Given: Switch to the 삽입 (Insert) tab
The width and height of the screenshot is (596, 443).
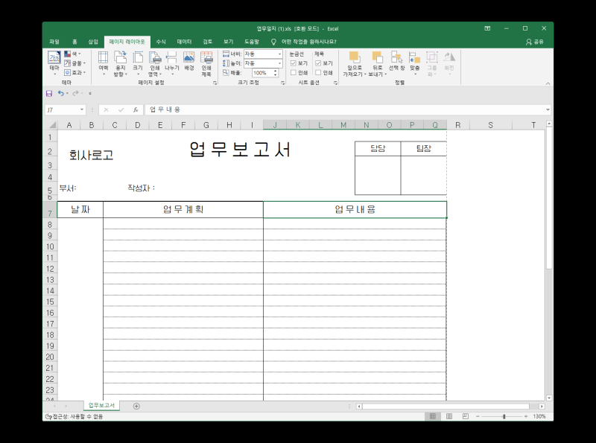Looking at the screenshot, I should click(93, 42).
